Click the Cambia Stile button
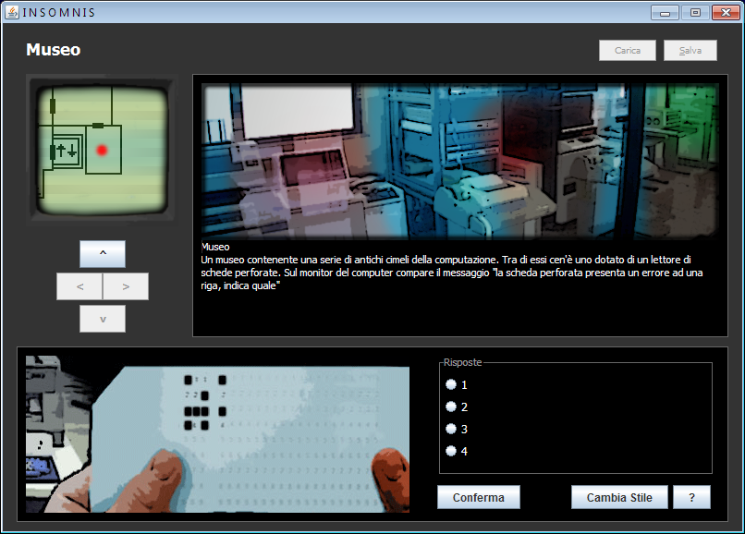 tap(618, 497)
